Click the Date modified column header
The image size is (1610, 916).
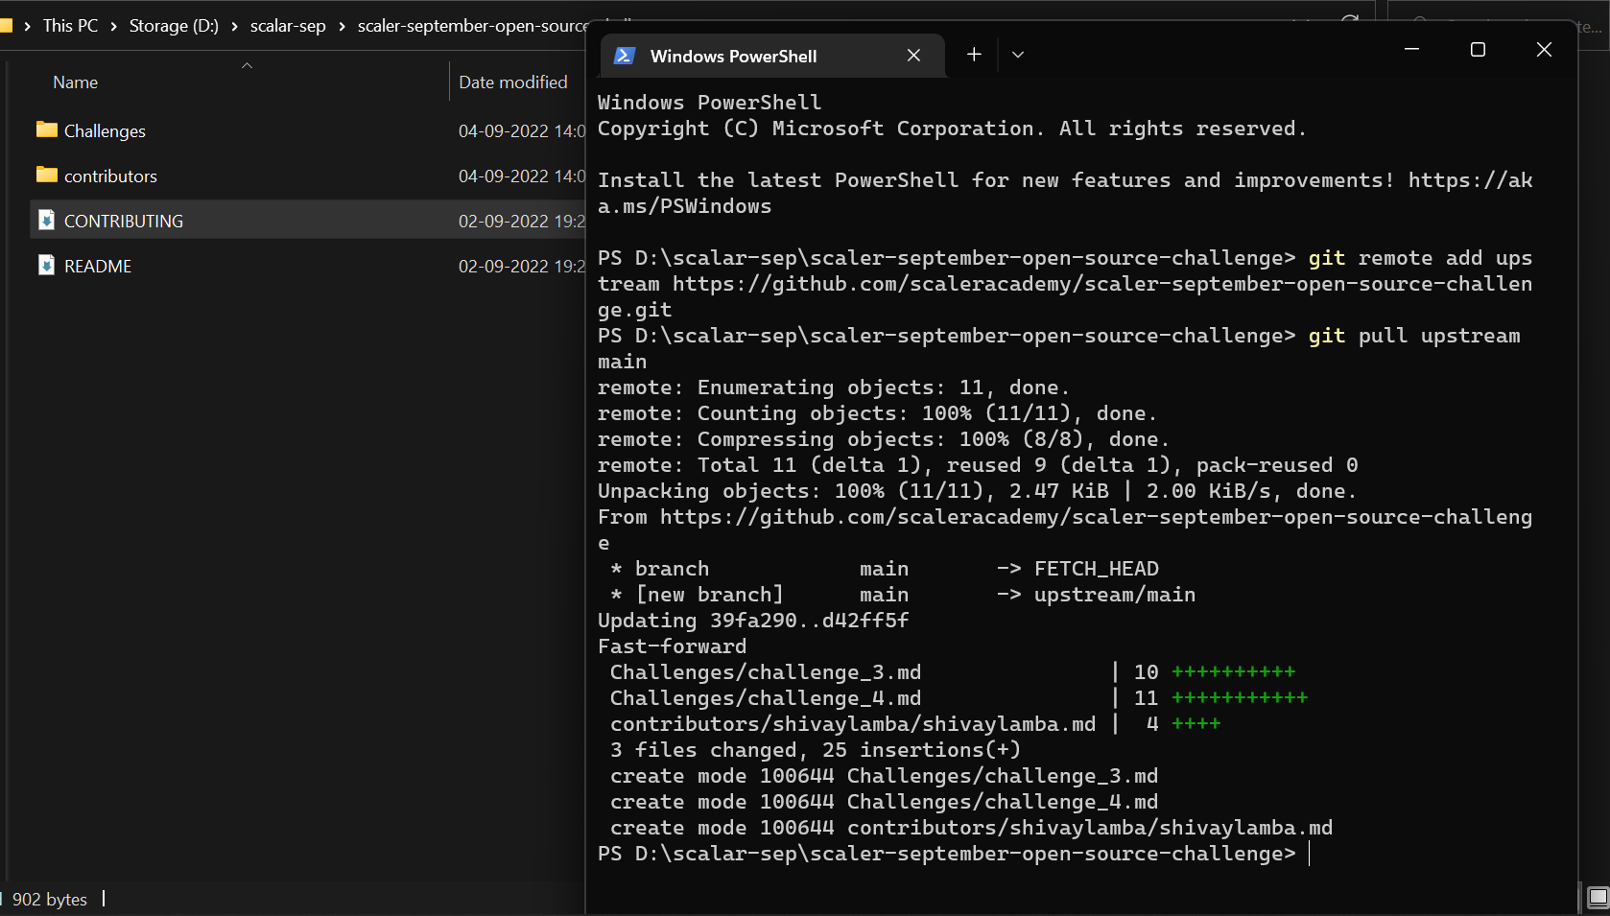(x=513, y=82)
